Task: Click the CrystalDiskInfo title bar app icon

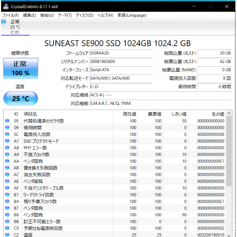Action: [x=6, y=7]
